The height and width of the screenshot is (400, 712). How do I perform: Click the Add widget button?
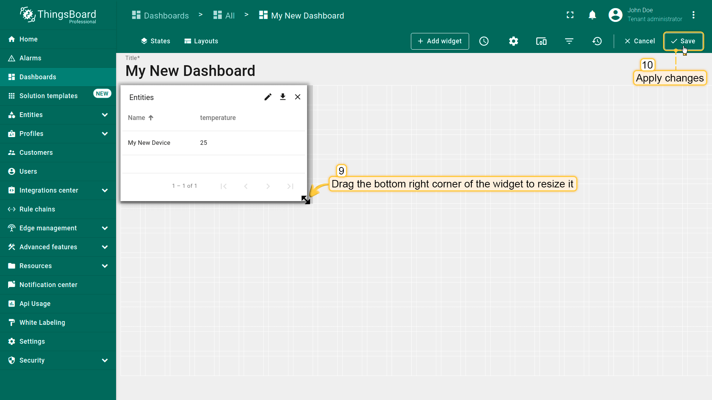(440, 41)
